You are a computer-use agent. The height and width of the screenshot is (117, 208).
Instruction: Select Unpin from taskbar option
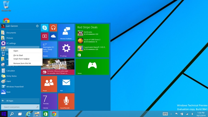click(21, 59)
